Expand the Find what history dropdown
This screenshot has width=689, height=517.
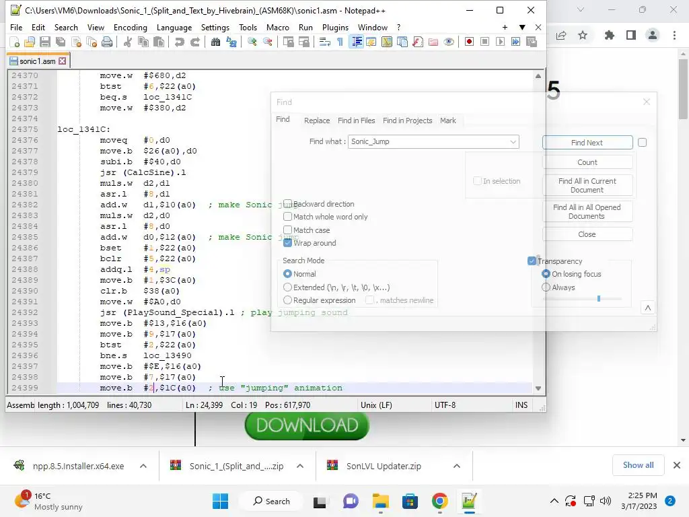click(513, 141)
